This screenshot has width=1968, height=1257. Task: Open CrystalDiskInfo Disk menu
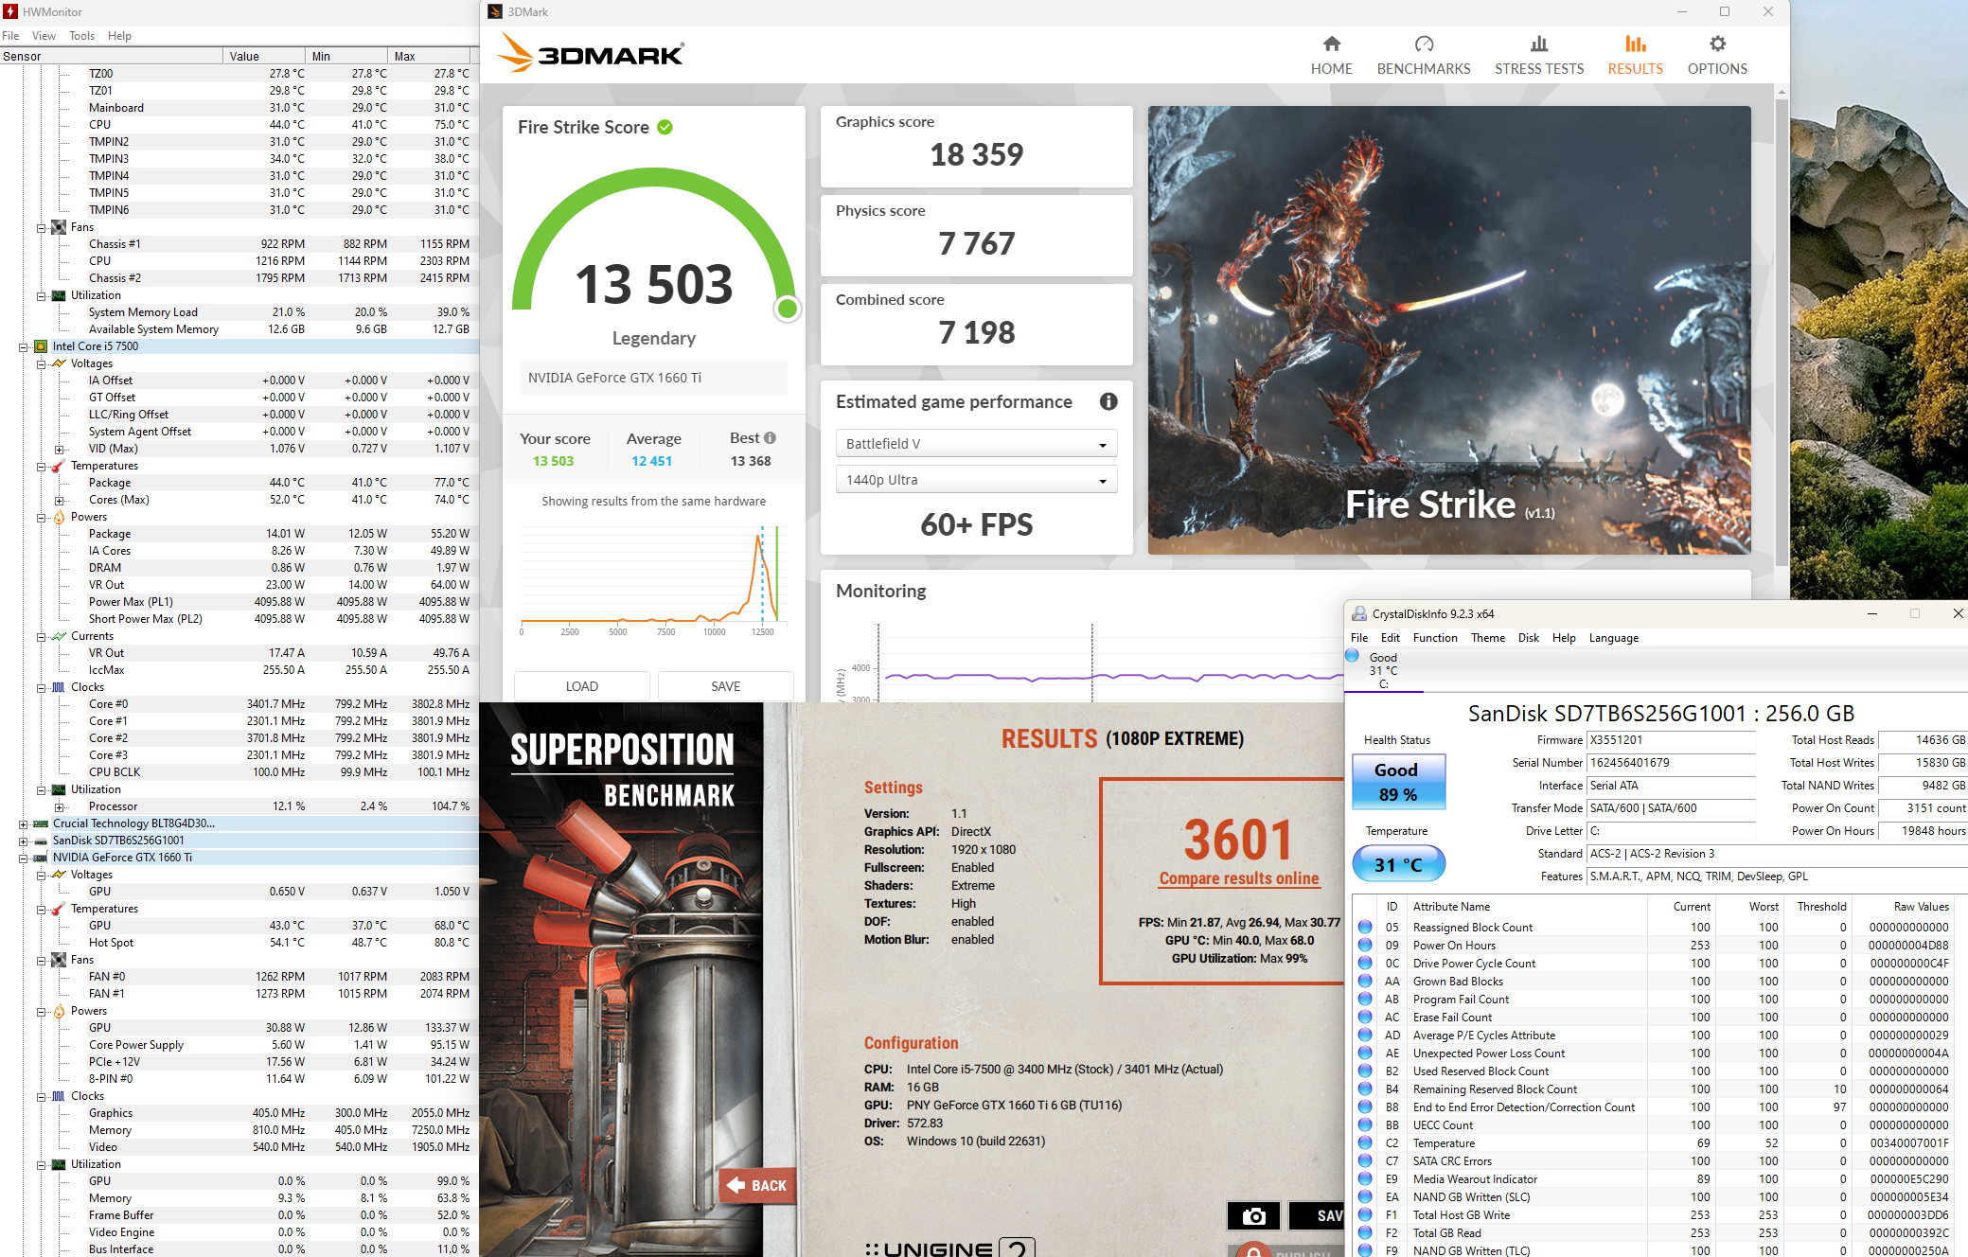(x=1528, y=638)
